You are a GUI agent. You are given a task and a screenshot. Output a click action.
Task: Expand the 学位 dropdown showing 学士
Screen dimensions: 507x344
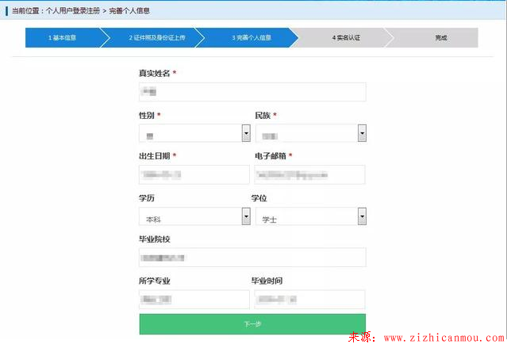(x=310, y=217)
